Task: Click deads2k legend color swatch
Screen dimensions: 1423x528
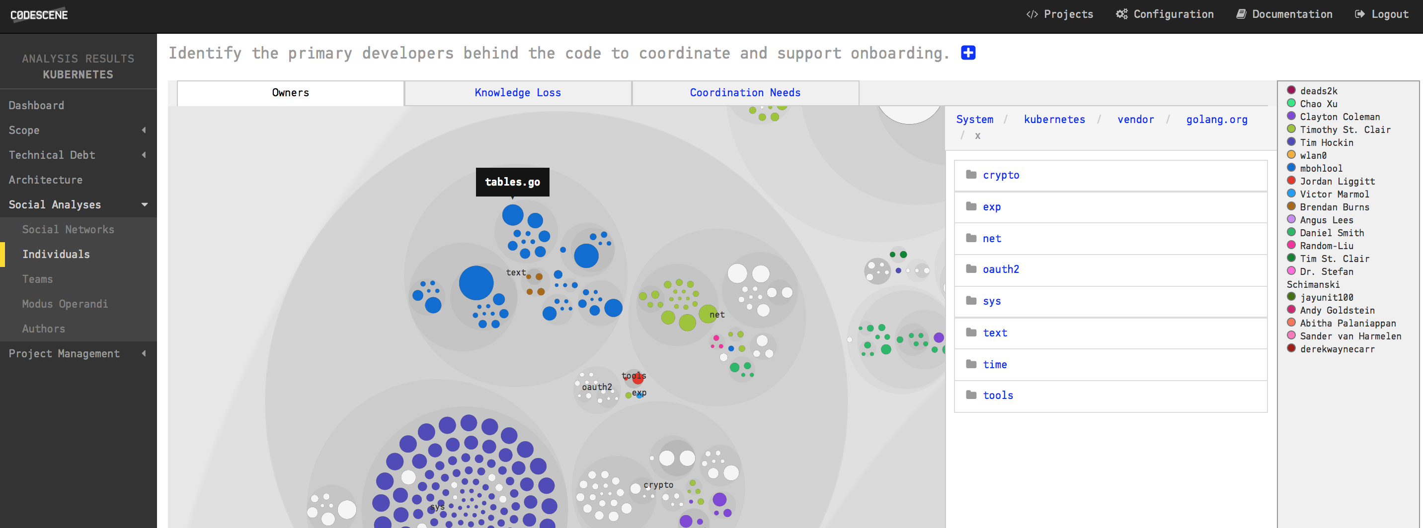Action: tap(1291, 90)
